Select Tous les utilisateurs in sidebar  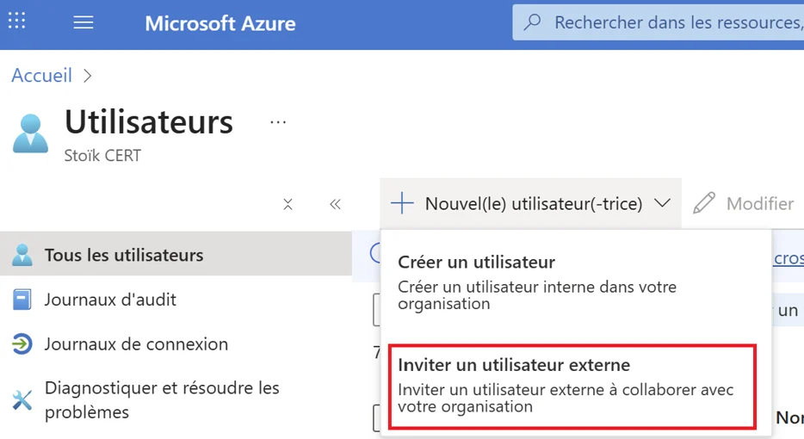pos(124,255)
